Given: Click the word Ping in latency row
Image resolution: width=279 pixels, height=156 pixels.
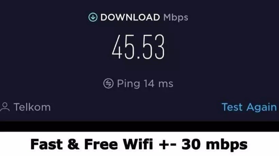Looking at the screenshot, I should pyautogui.click(x=129, y=84).
